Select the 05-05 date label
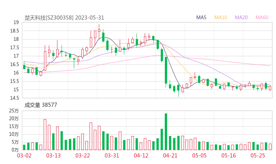 (x=199, y=155)
